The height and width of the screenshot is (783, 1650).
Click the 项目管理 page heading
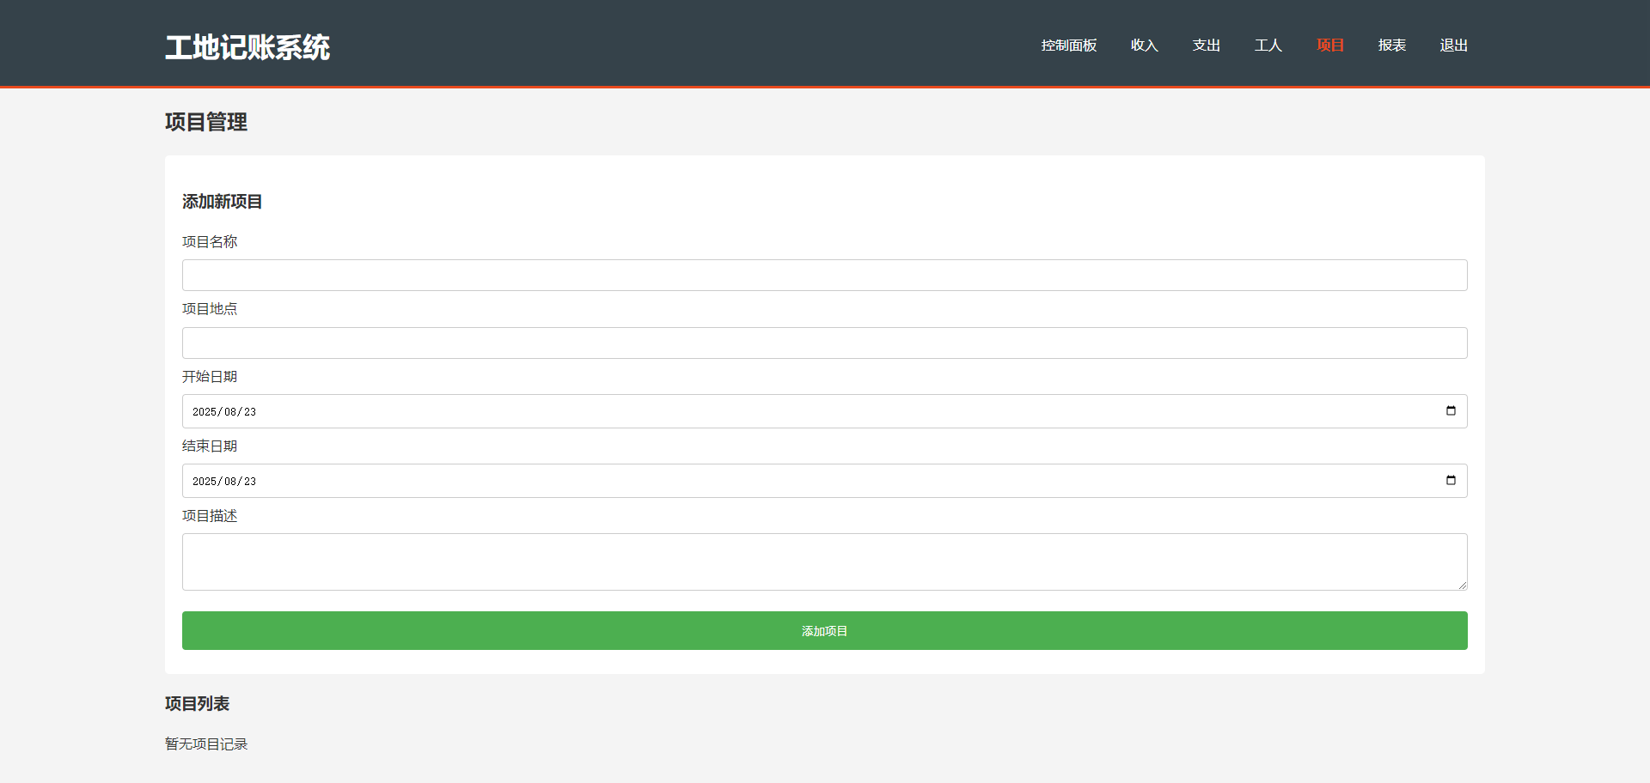tap(206, 122)
